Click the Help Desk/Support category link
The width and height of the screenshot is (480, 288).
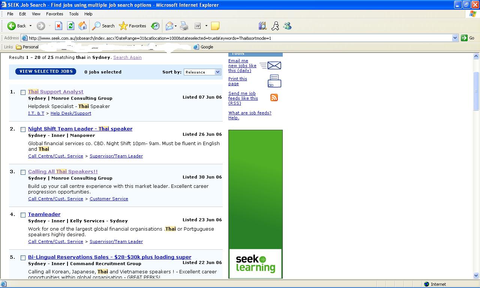(71, 113)
